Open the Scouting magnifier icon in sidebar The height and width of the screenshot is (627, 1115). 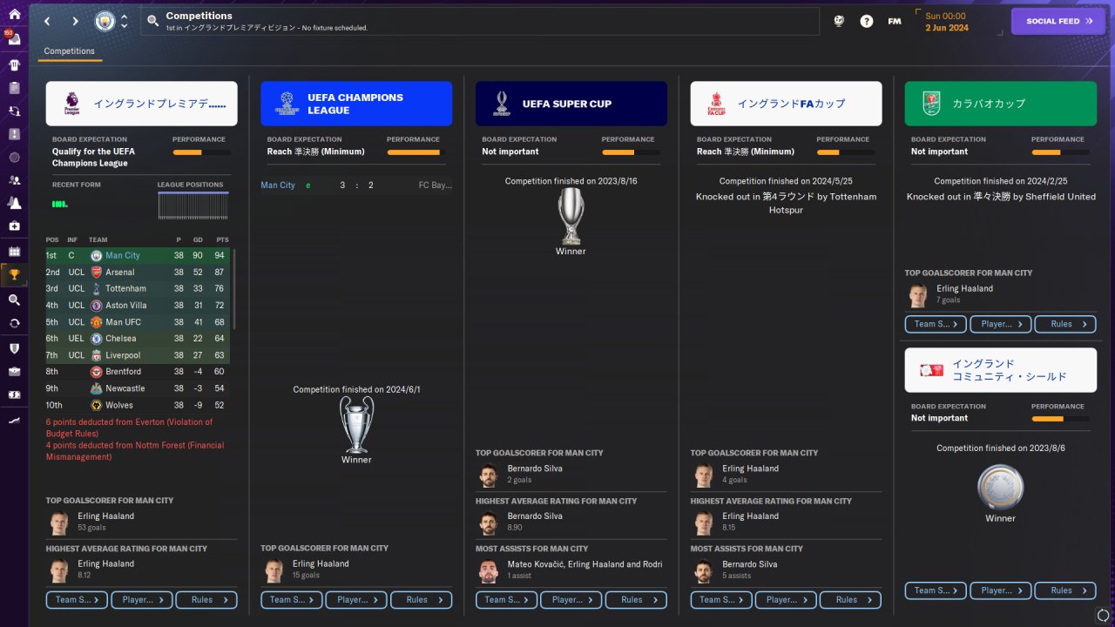point(14,300)
